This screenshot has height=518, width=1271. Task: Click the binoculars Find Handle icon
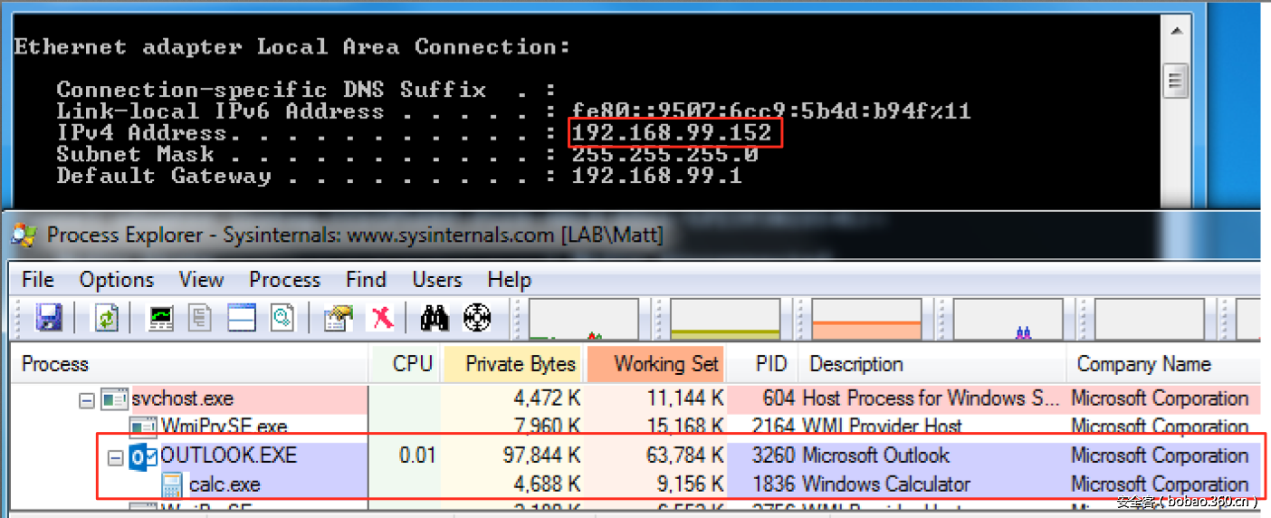pyautogui.click(x=435, y=318)
